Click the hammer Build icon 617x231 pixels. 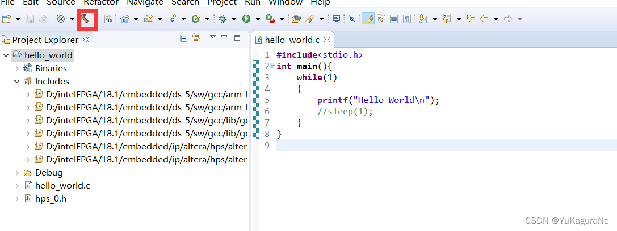tap(85, 19)
